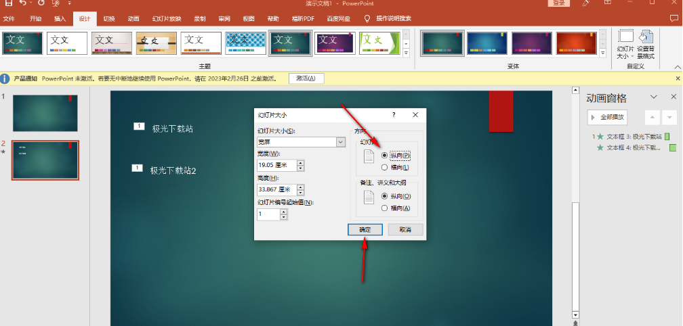Viewport: 683px width, 326px height.
Task: Click the height (高度) input field
Action: (277, 190)
